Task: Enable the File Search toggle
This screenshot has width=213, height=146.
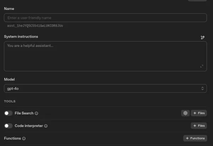Action: 8,113
